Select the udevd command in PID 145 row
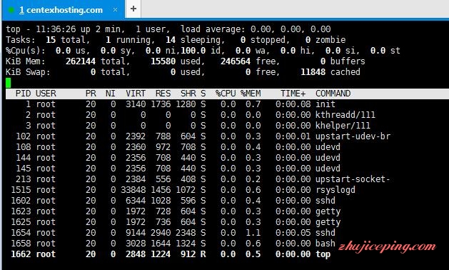The image size is (449, 270). point(328,169)
